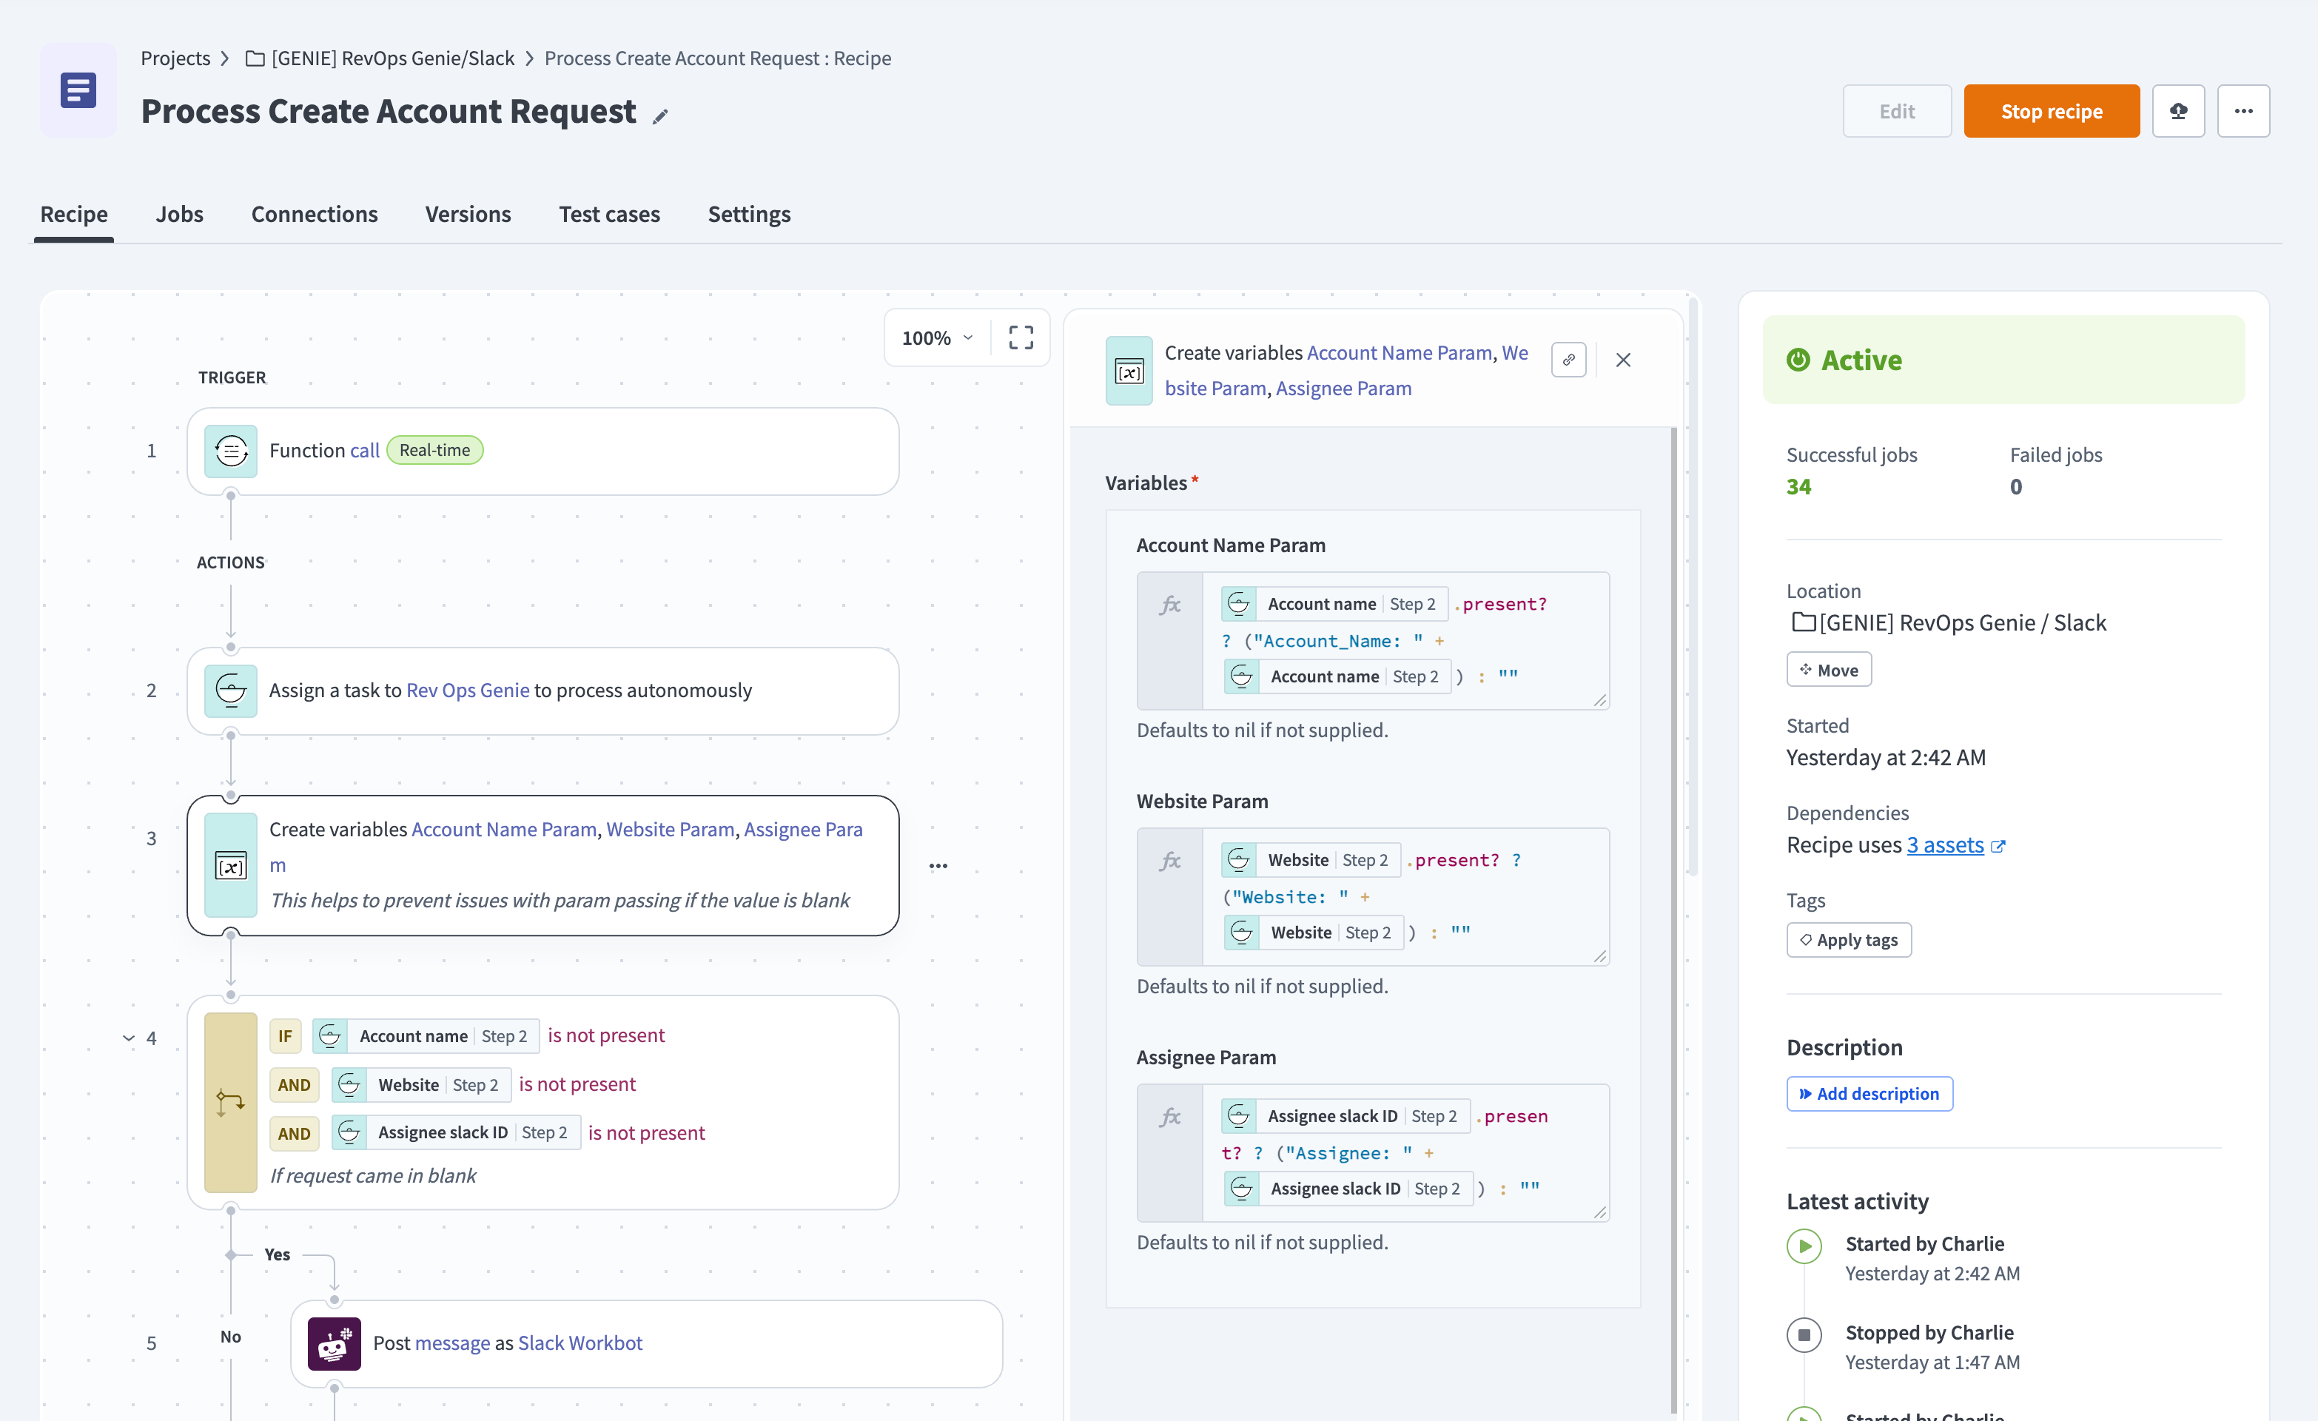Viewport: 2318px width, 1421px height.
Task: Open the Versions tab
Action: 468,215
